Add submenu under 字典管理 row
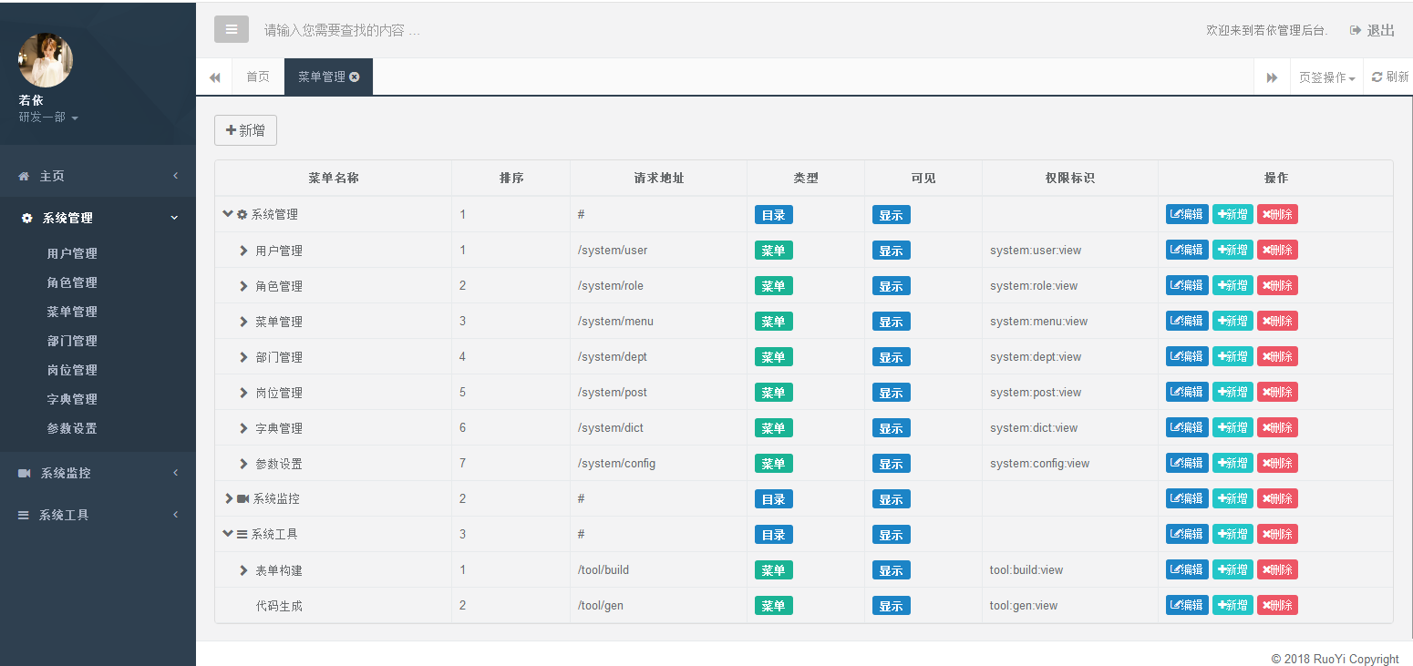 point(1233,427)
